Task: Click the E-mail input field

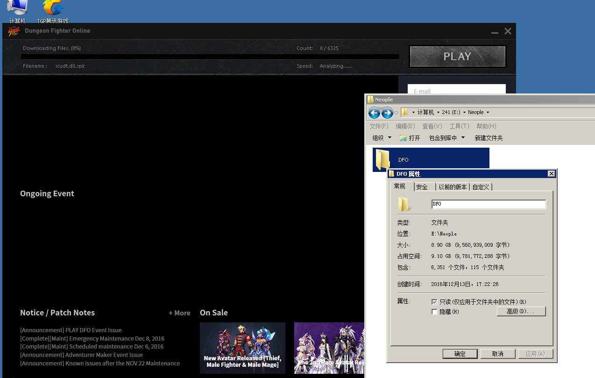Action: click(x=457, y=90)
